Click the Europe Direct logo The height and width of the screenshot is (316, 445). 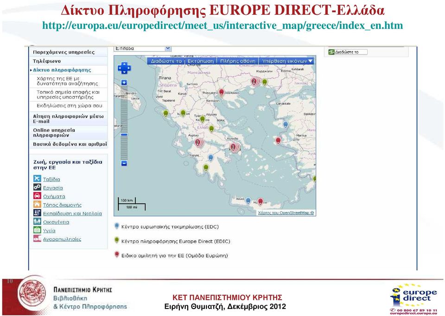(413, 298)
